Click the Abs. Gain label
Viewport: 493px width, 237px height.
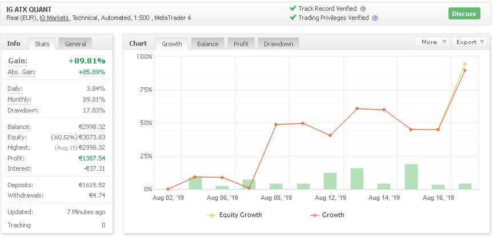(x=22, y=73)
